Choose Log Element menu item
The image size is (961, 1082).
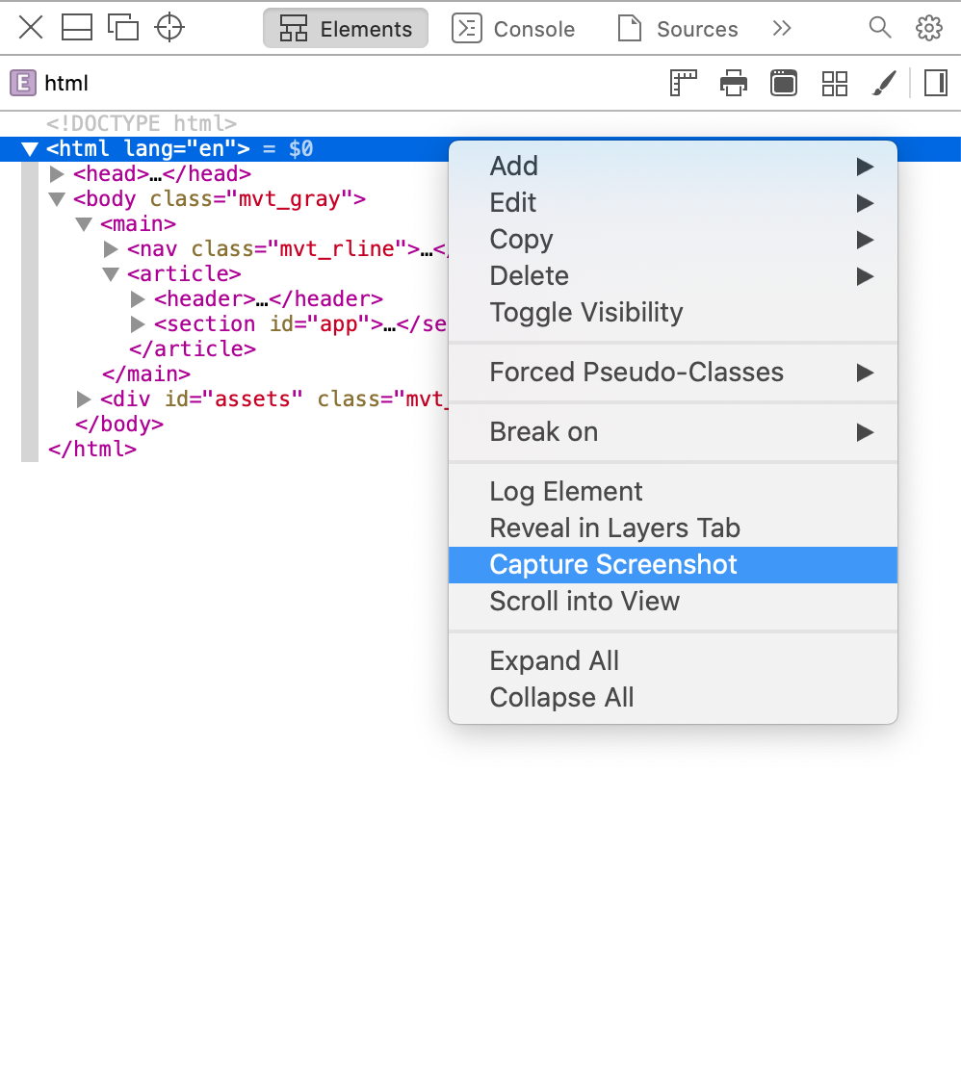[x=673, y=492]
